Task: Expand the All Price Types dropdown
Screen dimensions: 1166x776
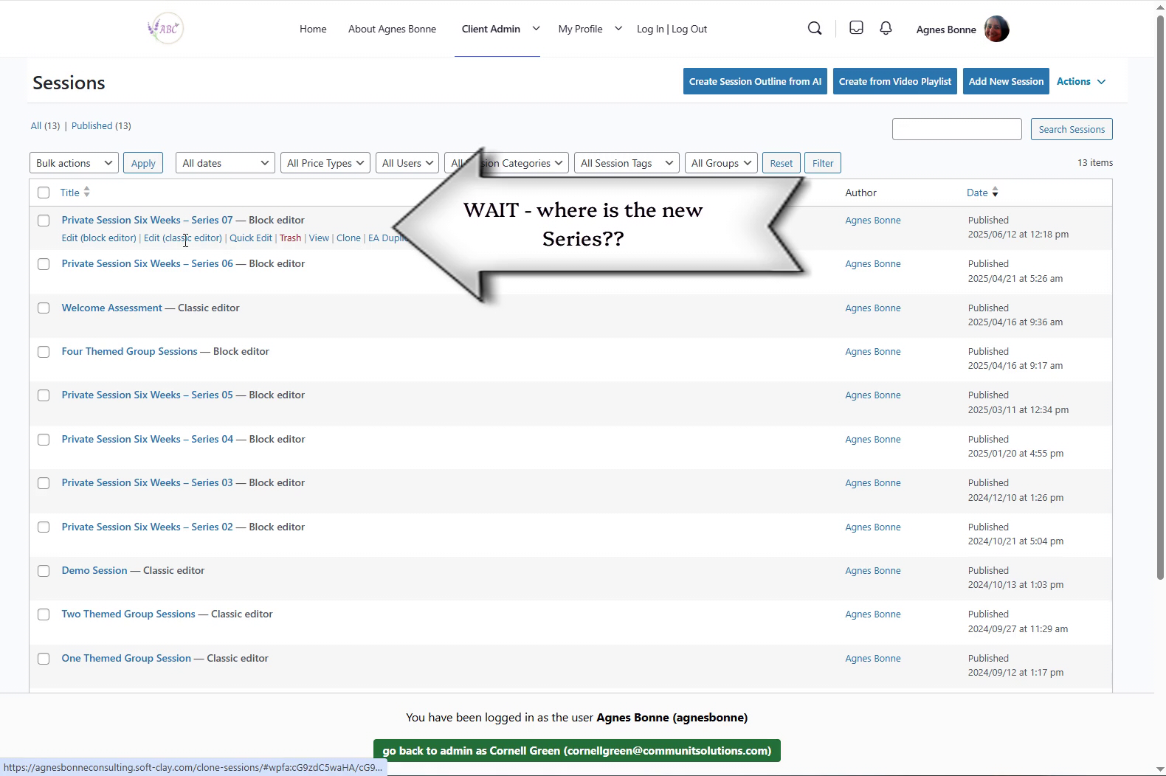Action: click(x=325, y=163)
